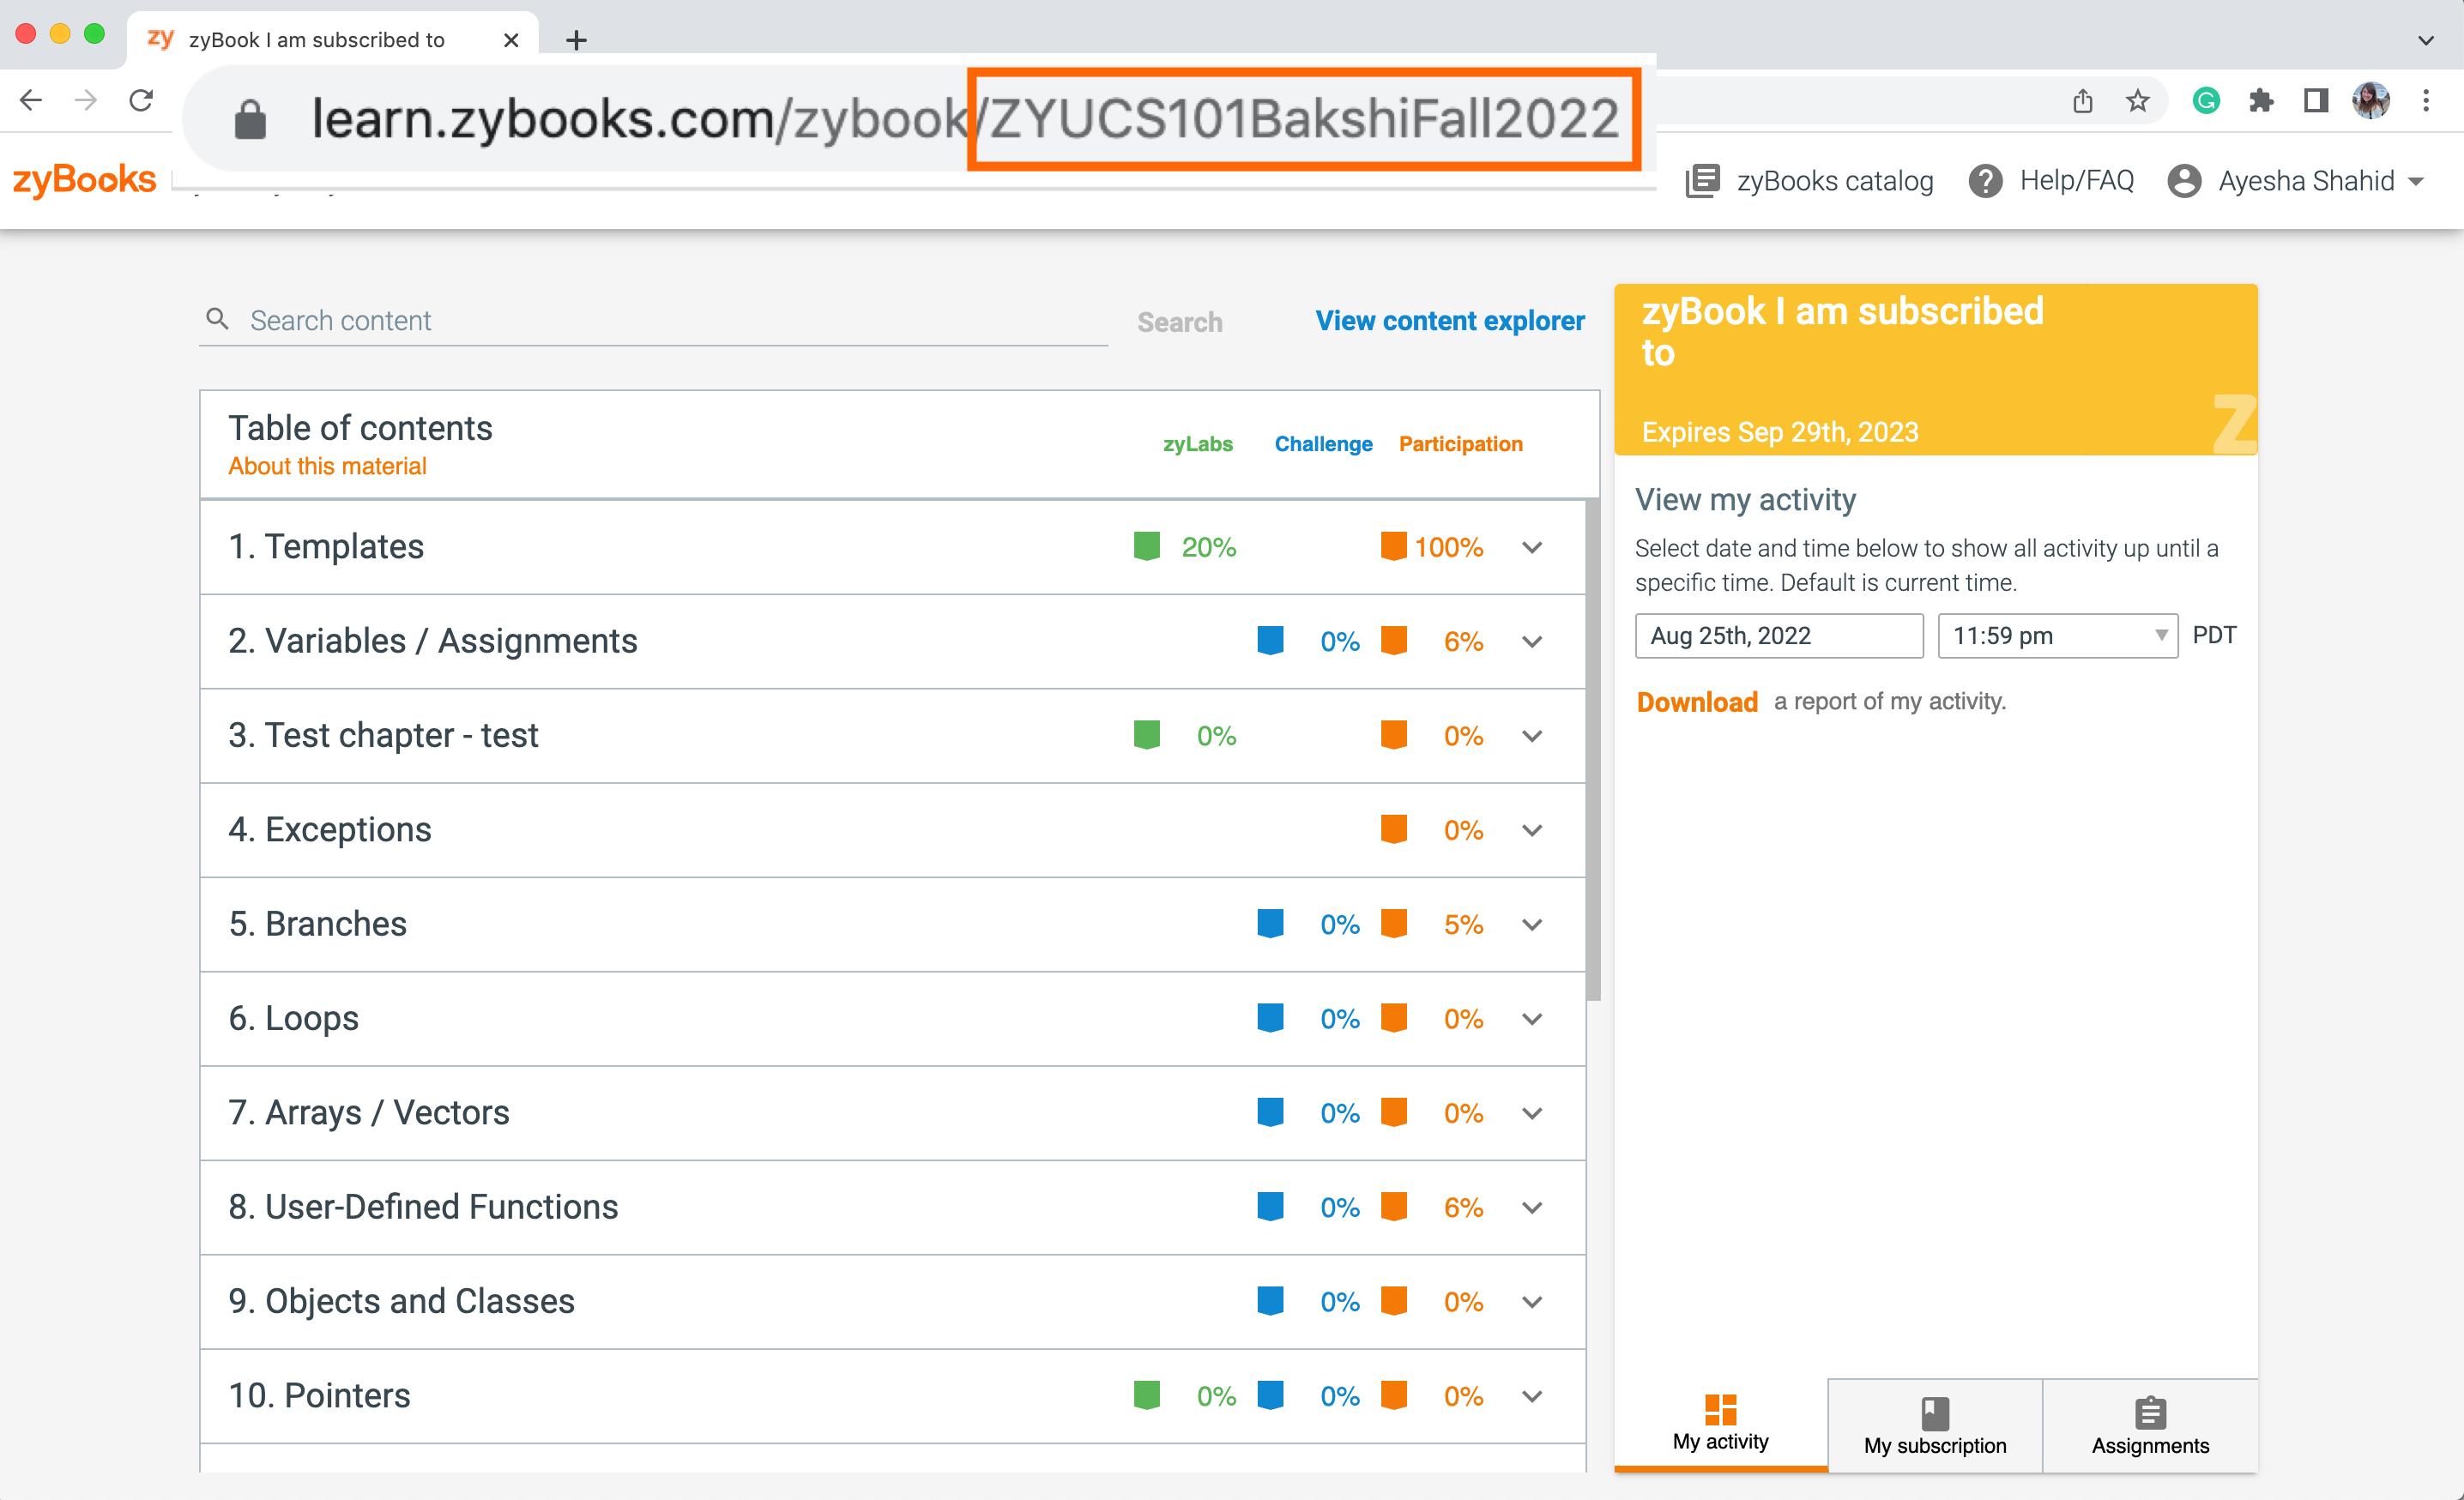
Task: Open View content explorer link
Action: pos(1449,321)
